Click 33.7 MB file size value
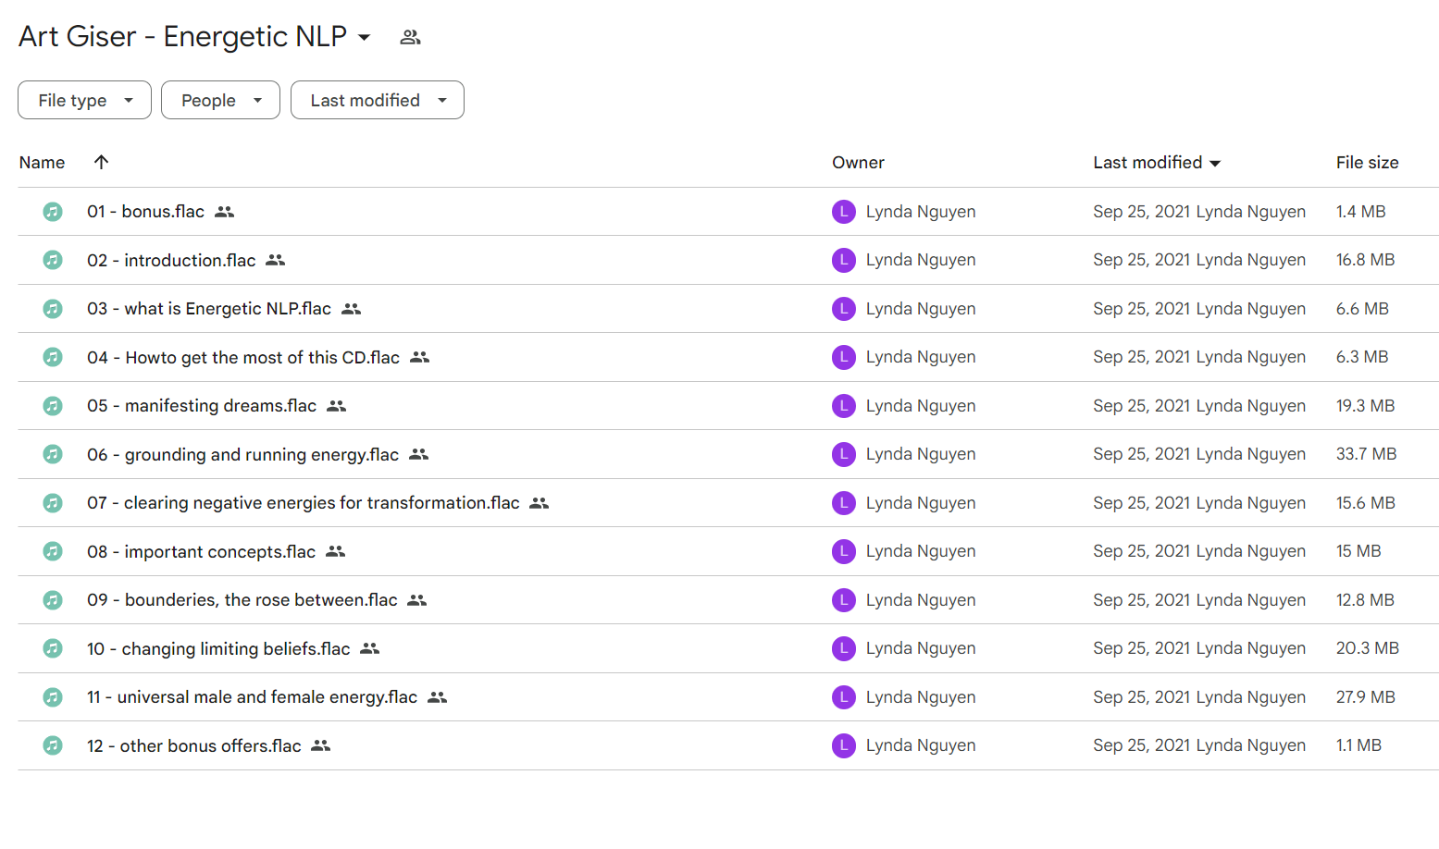Screen dimensions: 1439x849 point(1366,454)
